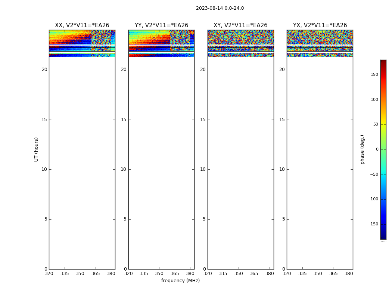Click the phase colorbar gradient

coord(383,149)
